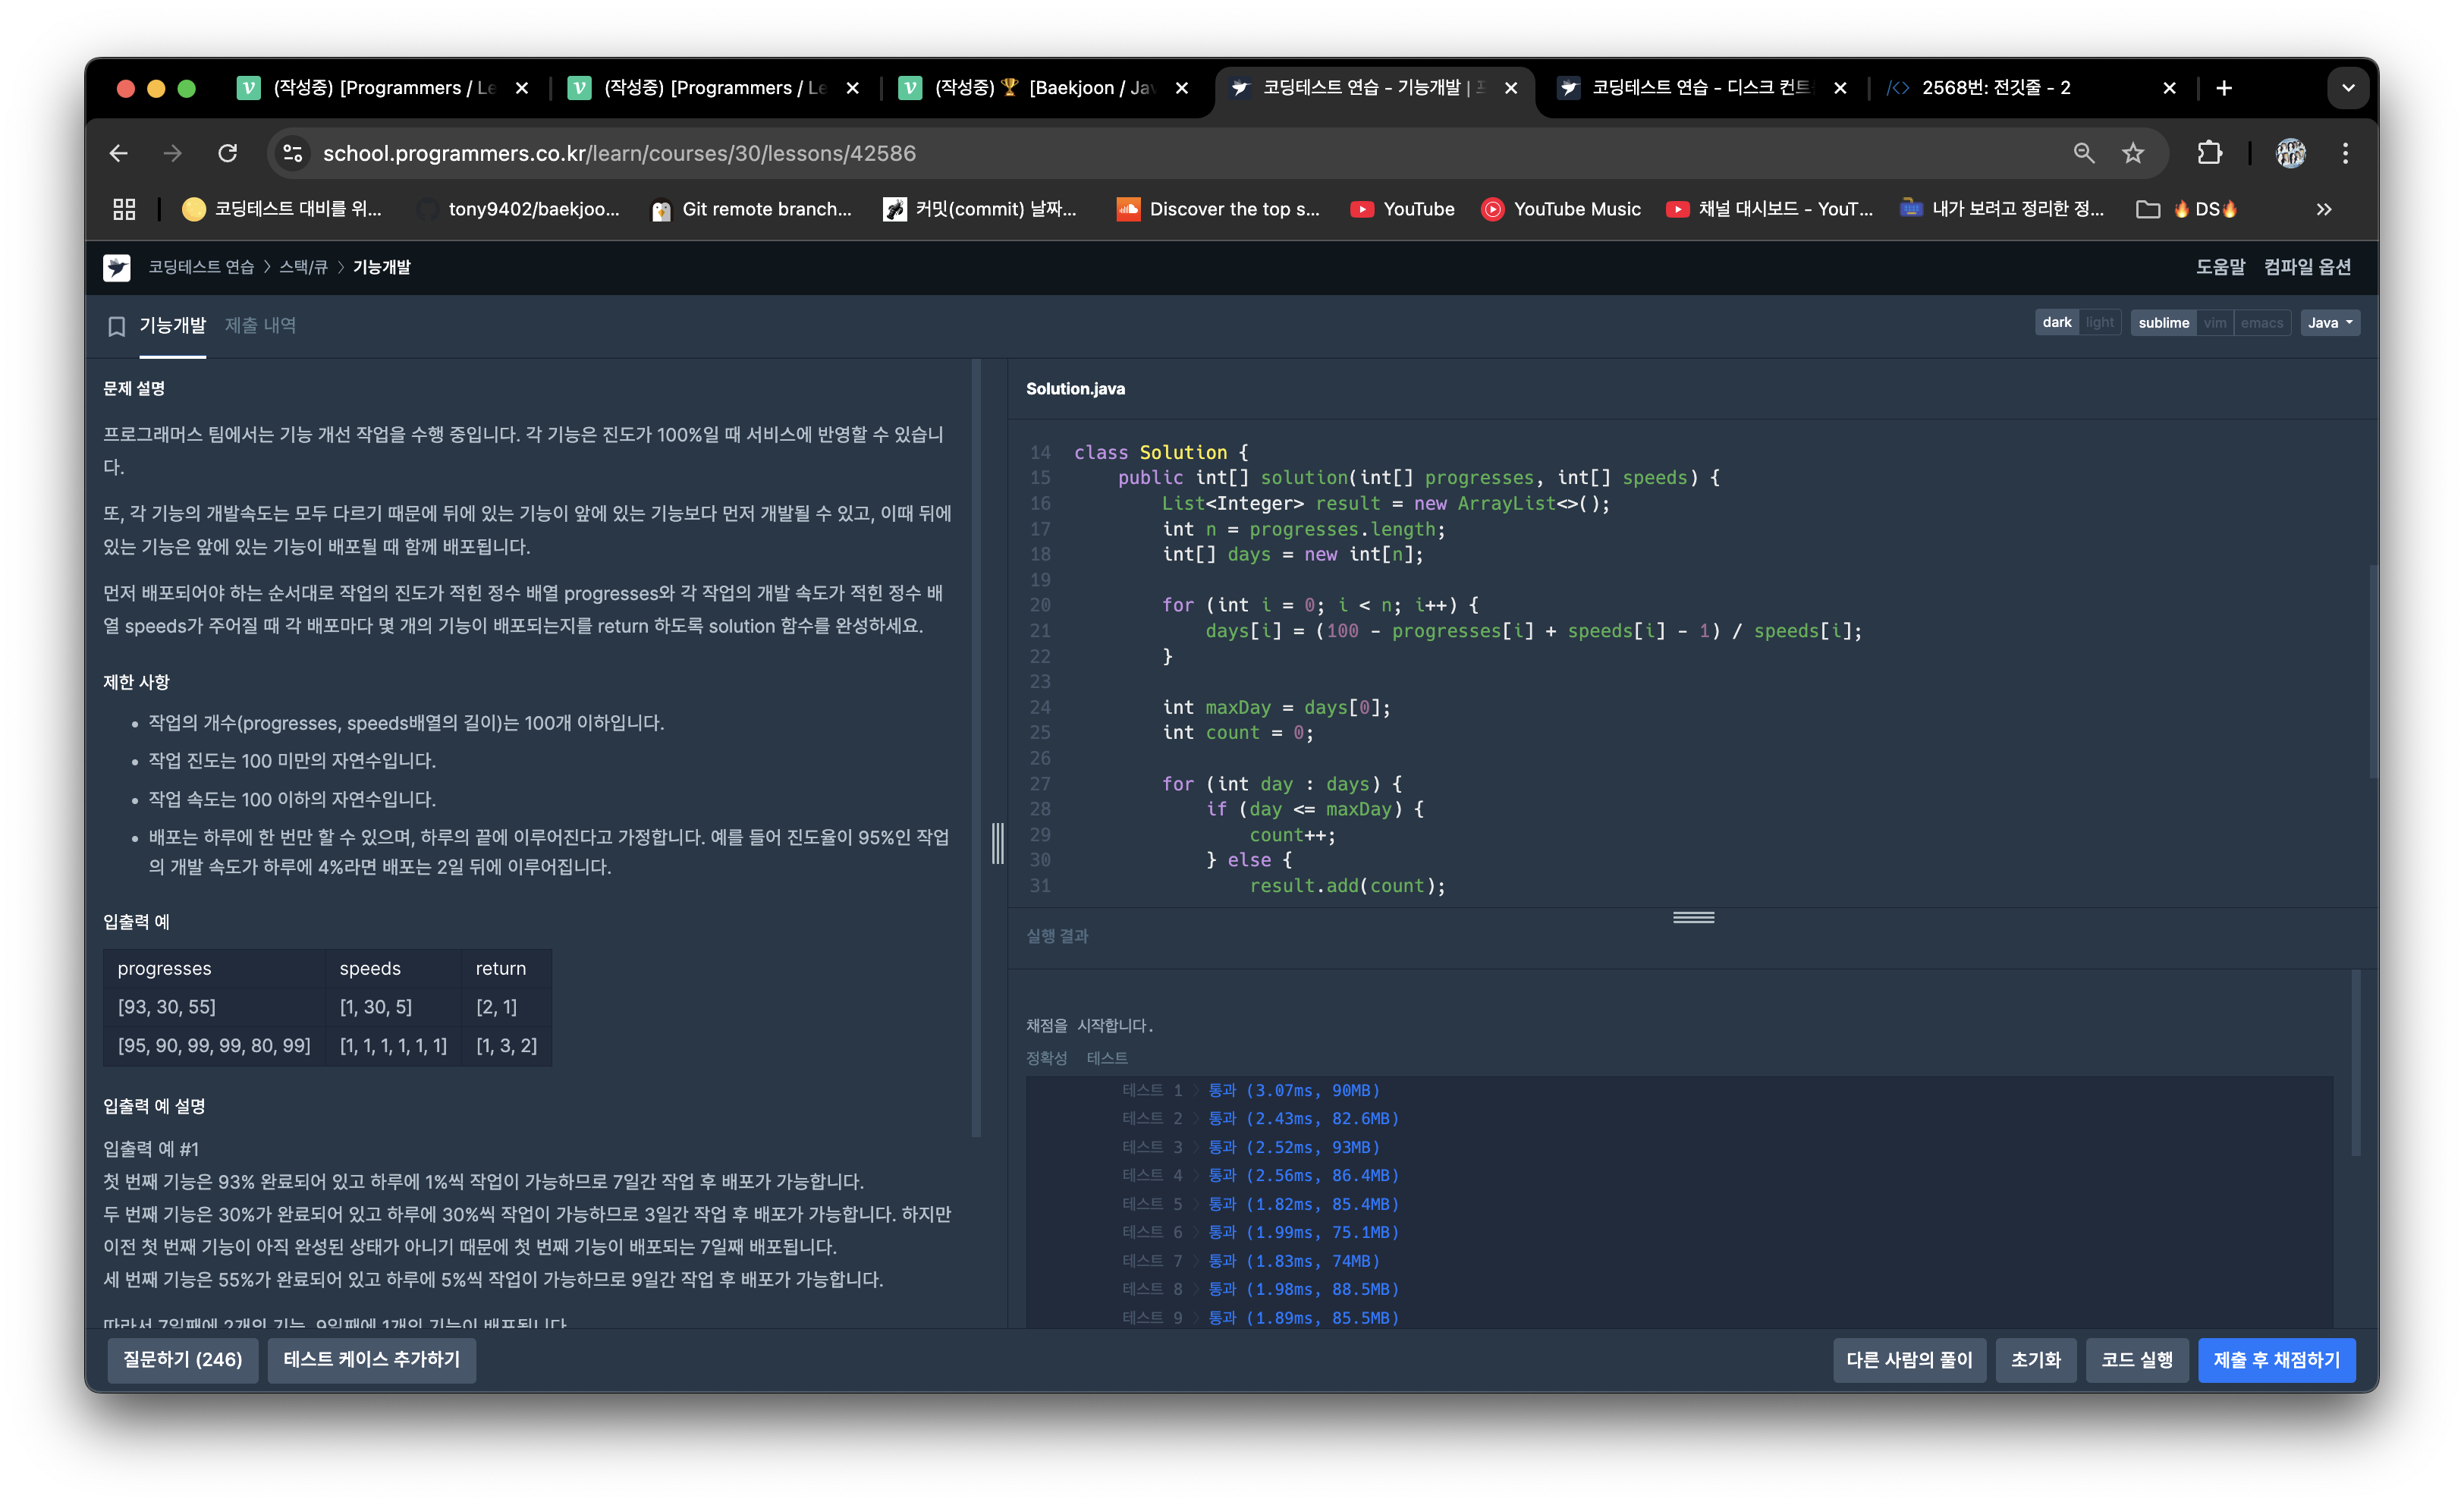The width and height of the screenshot is (2464, 1505).
Task: Switch to the 제출 내역 tab
Action: click(260, 326)
